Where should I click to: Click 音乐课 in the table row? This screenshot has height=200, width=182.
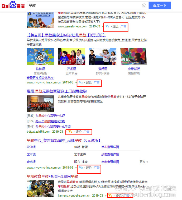[31, 162]
